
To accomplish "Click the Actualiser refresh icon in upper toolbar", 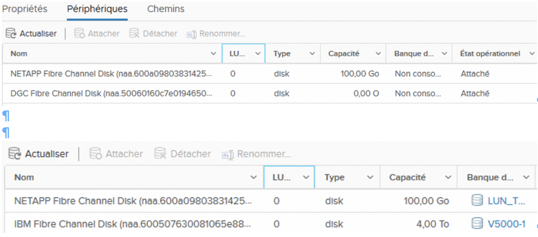I will tap(11, 33).
